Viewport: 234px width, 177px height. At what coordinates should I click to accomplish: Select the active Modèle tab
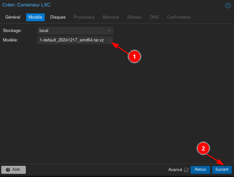35,17
